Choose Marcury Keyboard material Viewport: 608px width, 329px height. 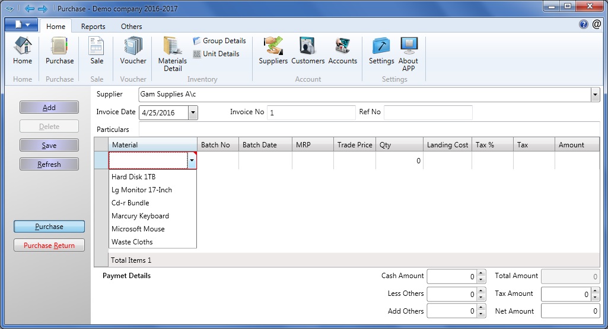(153, 216)
